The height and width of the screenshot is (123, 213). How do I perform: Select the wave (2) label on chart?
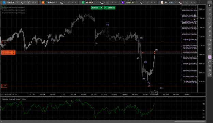108,24
